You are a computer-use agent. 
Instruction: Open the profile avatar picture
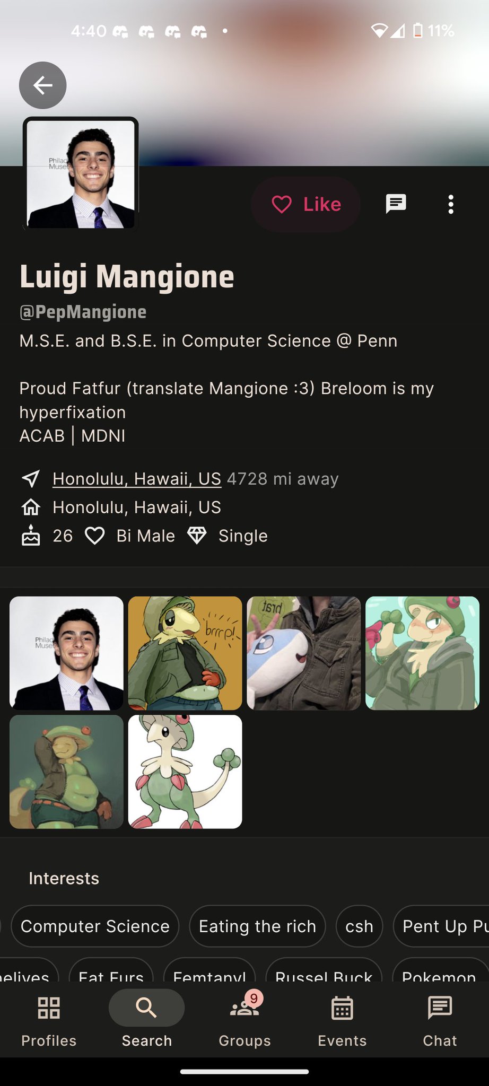click(81, 174)
